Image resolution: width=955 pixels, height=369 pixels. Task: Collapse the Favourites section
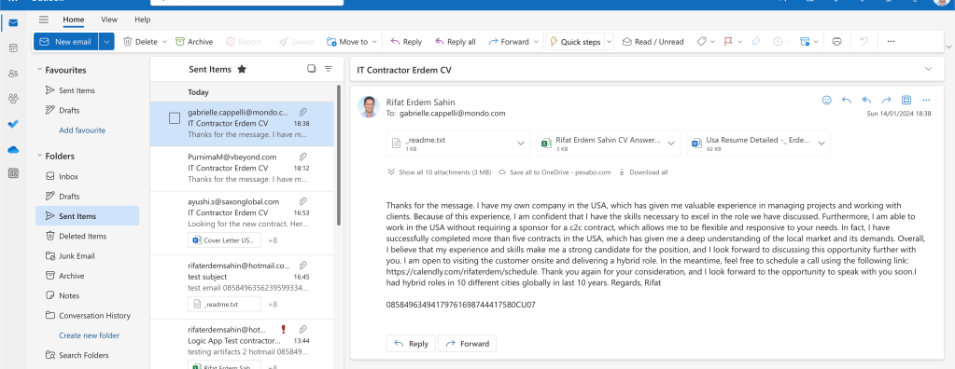pyautogui.click(x=39, y=70)
